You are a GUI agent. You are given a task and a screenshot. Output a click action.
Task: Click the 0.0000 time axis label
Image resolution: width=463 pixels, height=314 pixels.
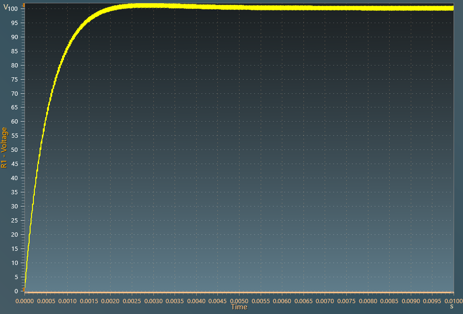pyautogui.click(x=24, y=300)
